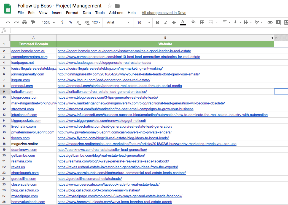
Task: Open biggerpockets.com renewsblog URL link
Action: 102,121
